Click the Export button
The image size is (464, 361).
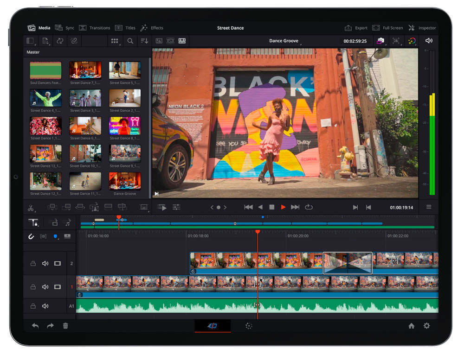tap(357, 28)
